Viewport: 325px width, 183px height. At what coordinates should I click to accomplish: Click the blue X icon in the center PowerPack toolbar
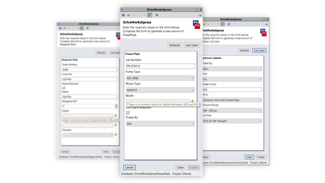pyautogui.click(x=157, y=15)
